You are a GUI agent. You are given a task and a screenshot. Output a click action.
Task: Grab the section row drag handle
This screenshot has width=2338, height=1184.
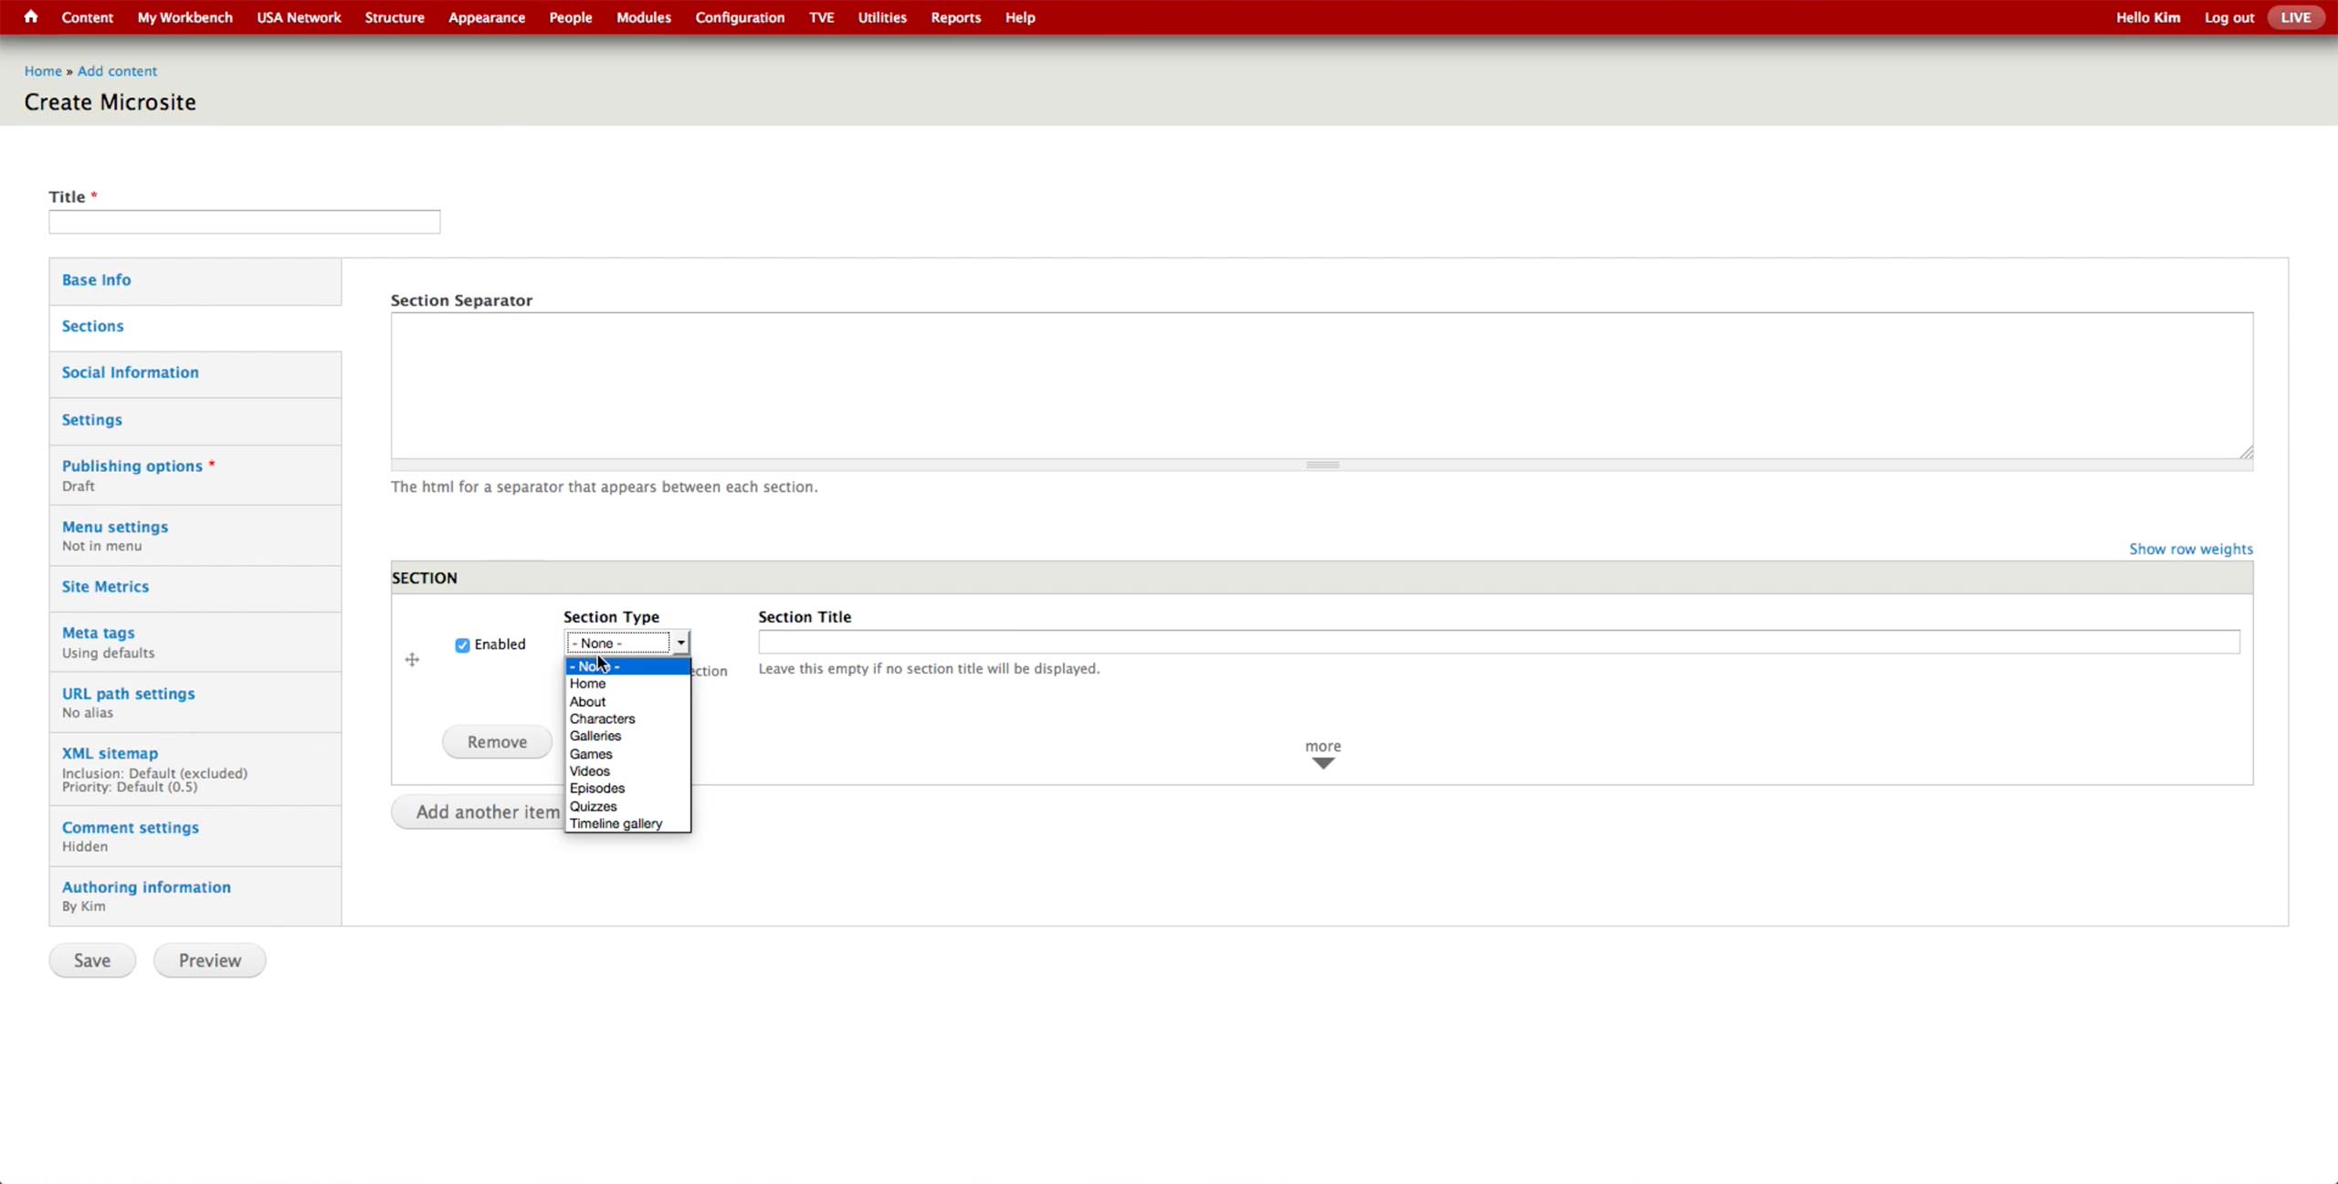pyautogui.click(x=412, y=659)
